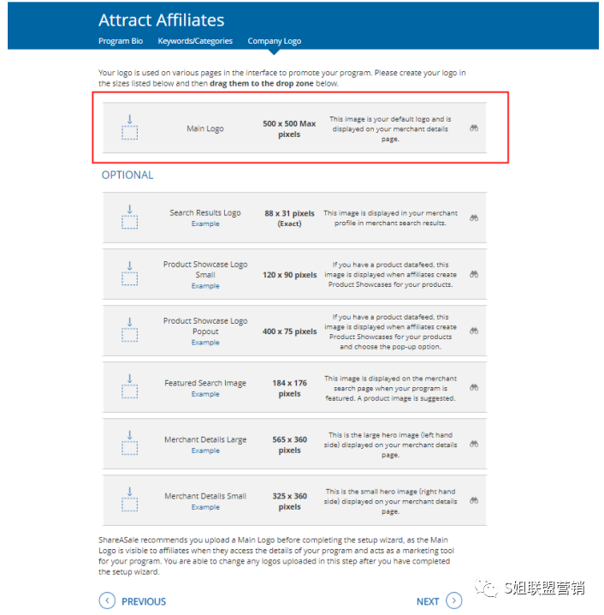Click the circled left arrow beside PREVIOUS
The width and height of the screenshot is (604, 615).
coord(107,600)
